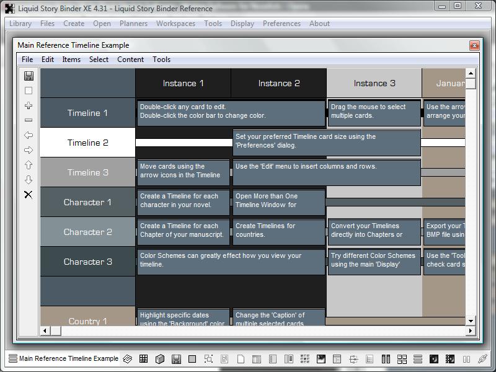Click the empty square icon below save
The height and width of the screenshot is (372, 496).
29,91
